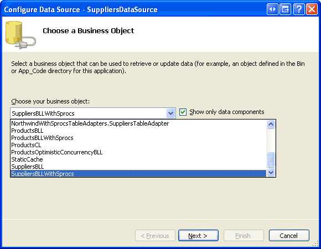Click the Next > button

198,236
